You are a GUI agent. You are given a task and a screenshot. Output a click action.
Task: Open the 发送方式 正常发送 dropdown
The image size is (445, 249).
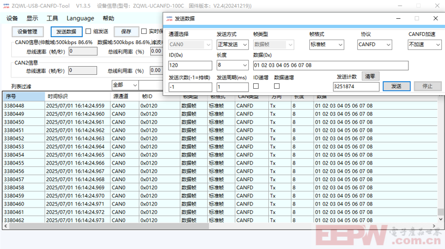tap(232, 45)
